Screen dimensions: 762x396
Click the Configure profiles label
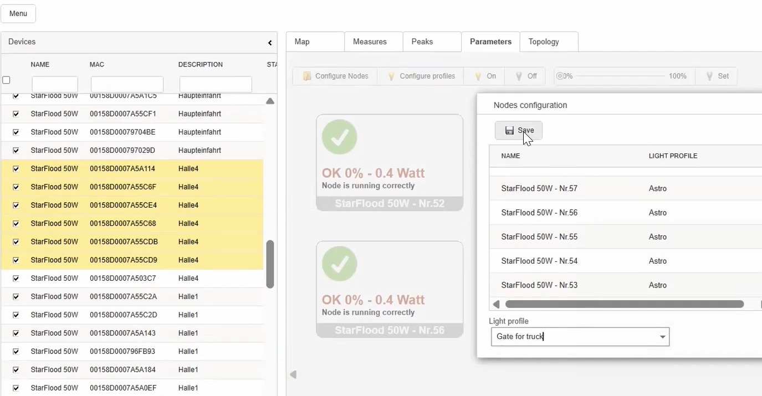[427, 76]
